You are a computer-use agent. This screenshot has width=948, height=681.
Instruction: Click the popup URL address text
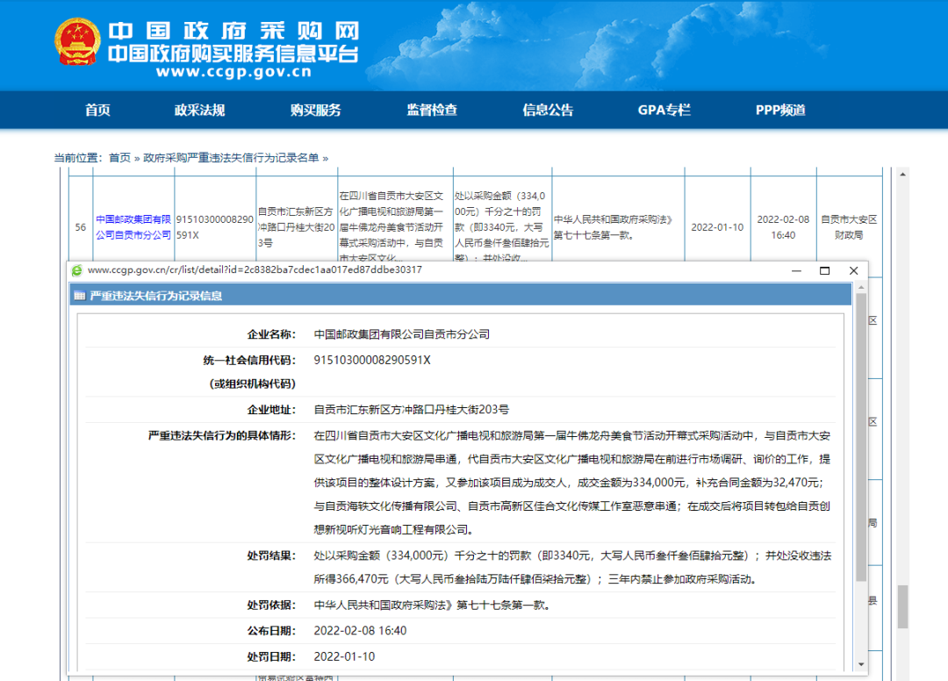point(255,270)
